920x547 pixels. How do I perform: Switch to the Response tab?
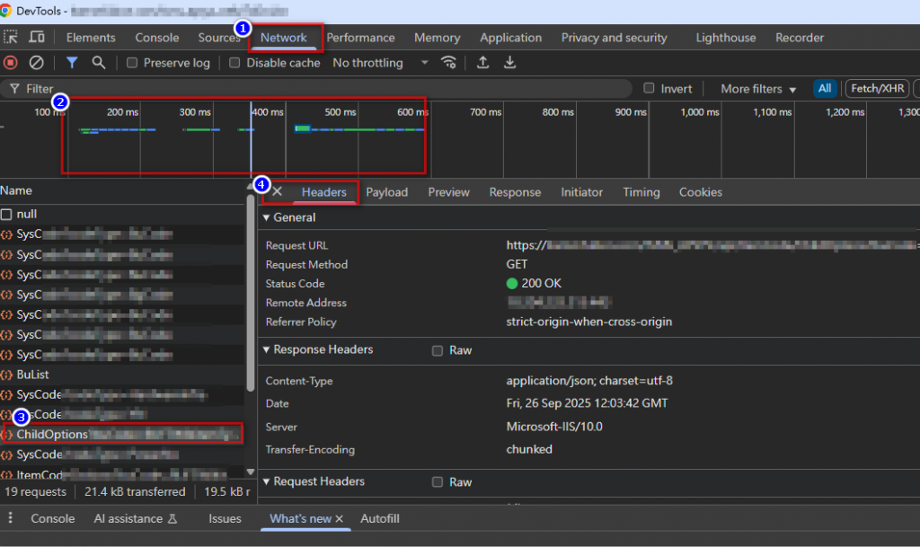[515, 192]
